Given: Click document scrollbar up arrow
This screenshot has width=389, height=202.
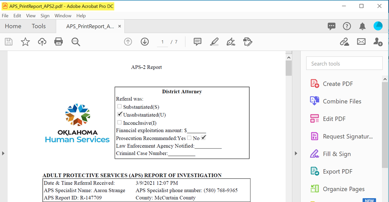Looking at the screenshot, I should coord(288,58).
